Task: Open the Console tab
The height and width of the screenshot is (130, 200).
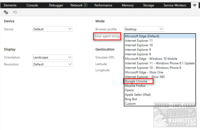Action: tap(32, 5)
